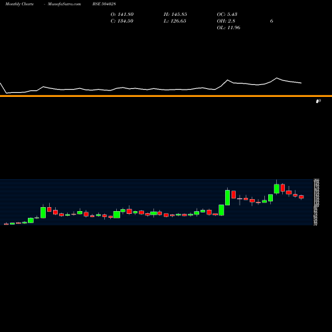Click the peak of the white indicator line

tap(276, 78)
